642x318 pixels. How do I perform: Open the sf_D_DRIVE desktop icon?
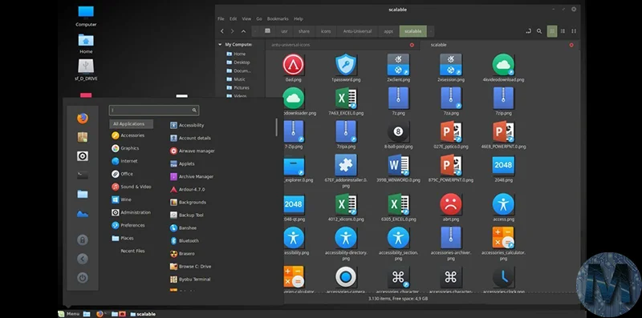(x=86, y=70)
